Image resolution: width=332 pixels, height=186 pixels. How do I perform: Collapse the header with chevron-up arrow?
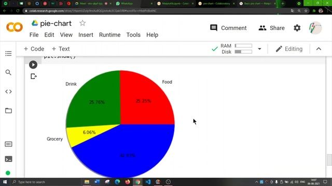(x=319, y=49)
